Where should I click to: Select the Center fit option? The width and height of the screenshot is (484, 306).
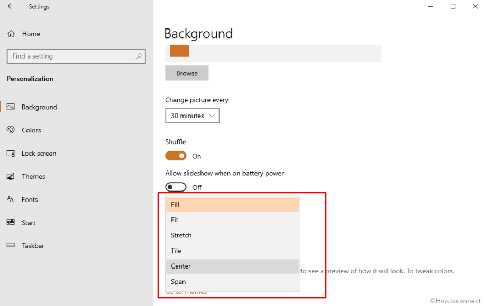tap(180, 266)
